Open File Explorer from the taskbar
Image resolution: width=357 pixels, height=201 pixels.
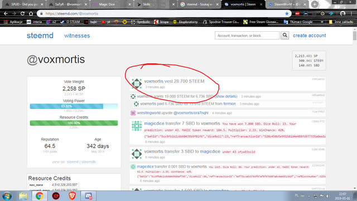(x=23, y=196)
